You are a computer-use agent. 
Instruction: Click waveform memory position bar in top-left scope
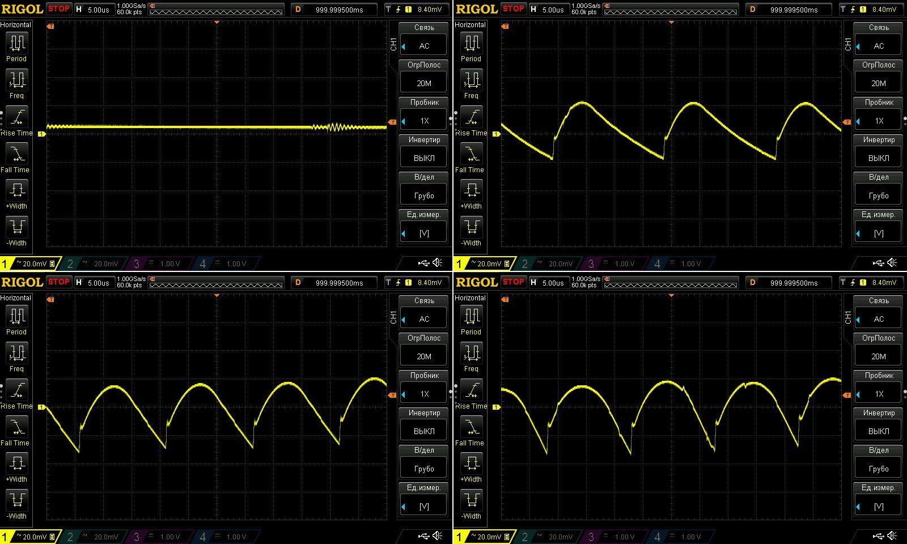point(215,10)
